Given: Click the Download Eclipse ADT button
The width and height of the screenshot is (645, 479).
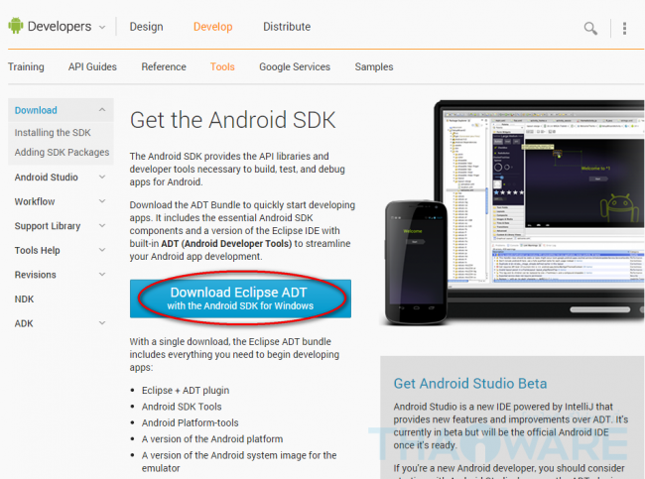Looking at the screenshot, I should [241, 299].
